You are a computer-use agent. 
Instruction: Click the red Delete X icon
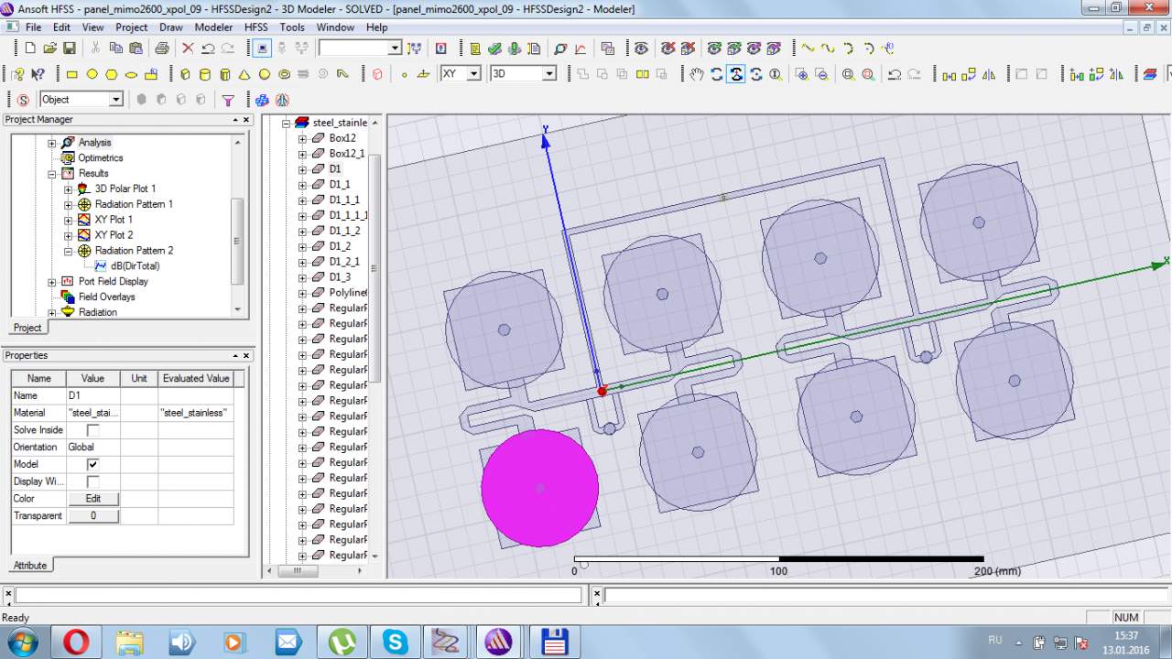188,49
